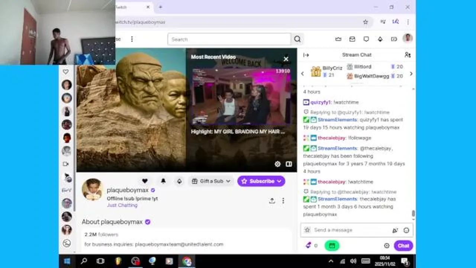Click the Most Recent Video highlight thumbnail
This screenshot has height=268, width=476.
241,96
